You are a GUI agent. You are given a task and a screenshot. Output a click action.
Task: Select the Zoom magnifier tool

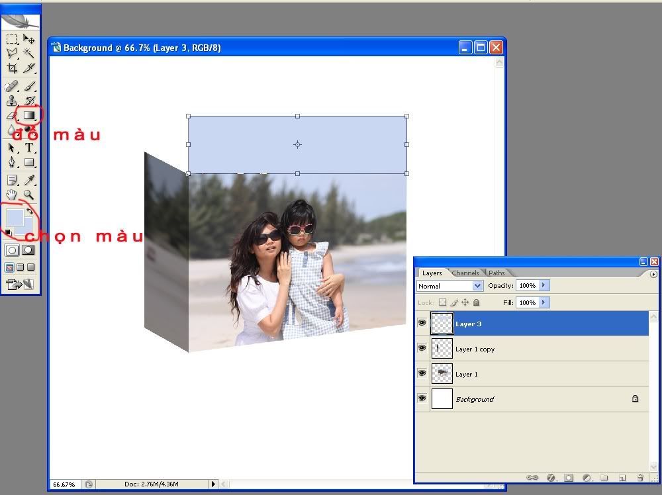coord(29,195)
